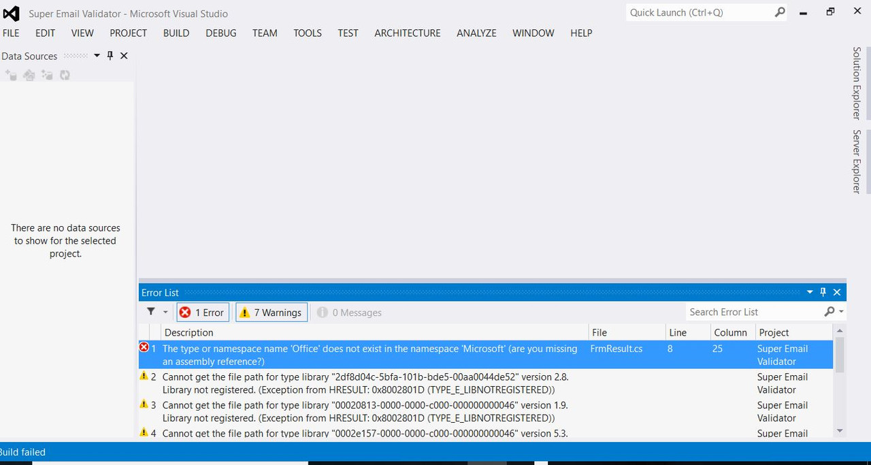Screen dimensions: 871x465
Task: Toggle the 1 Error filter button
Action: (x=203, y=312)
